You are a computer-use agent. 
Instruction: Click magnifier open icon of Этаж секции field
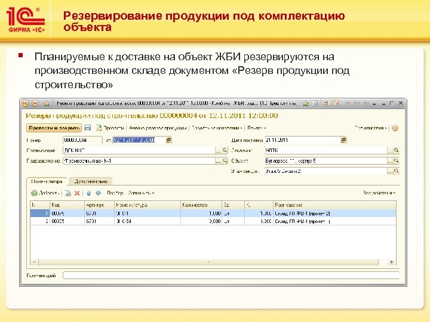tap(397, 171)
